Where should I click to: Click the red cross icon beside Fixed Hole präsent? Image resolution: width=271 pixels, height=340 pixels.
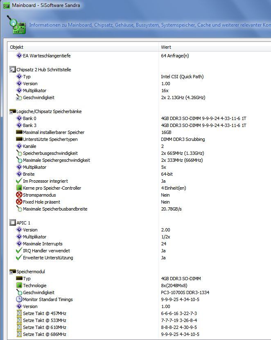(19, 202)
